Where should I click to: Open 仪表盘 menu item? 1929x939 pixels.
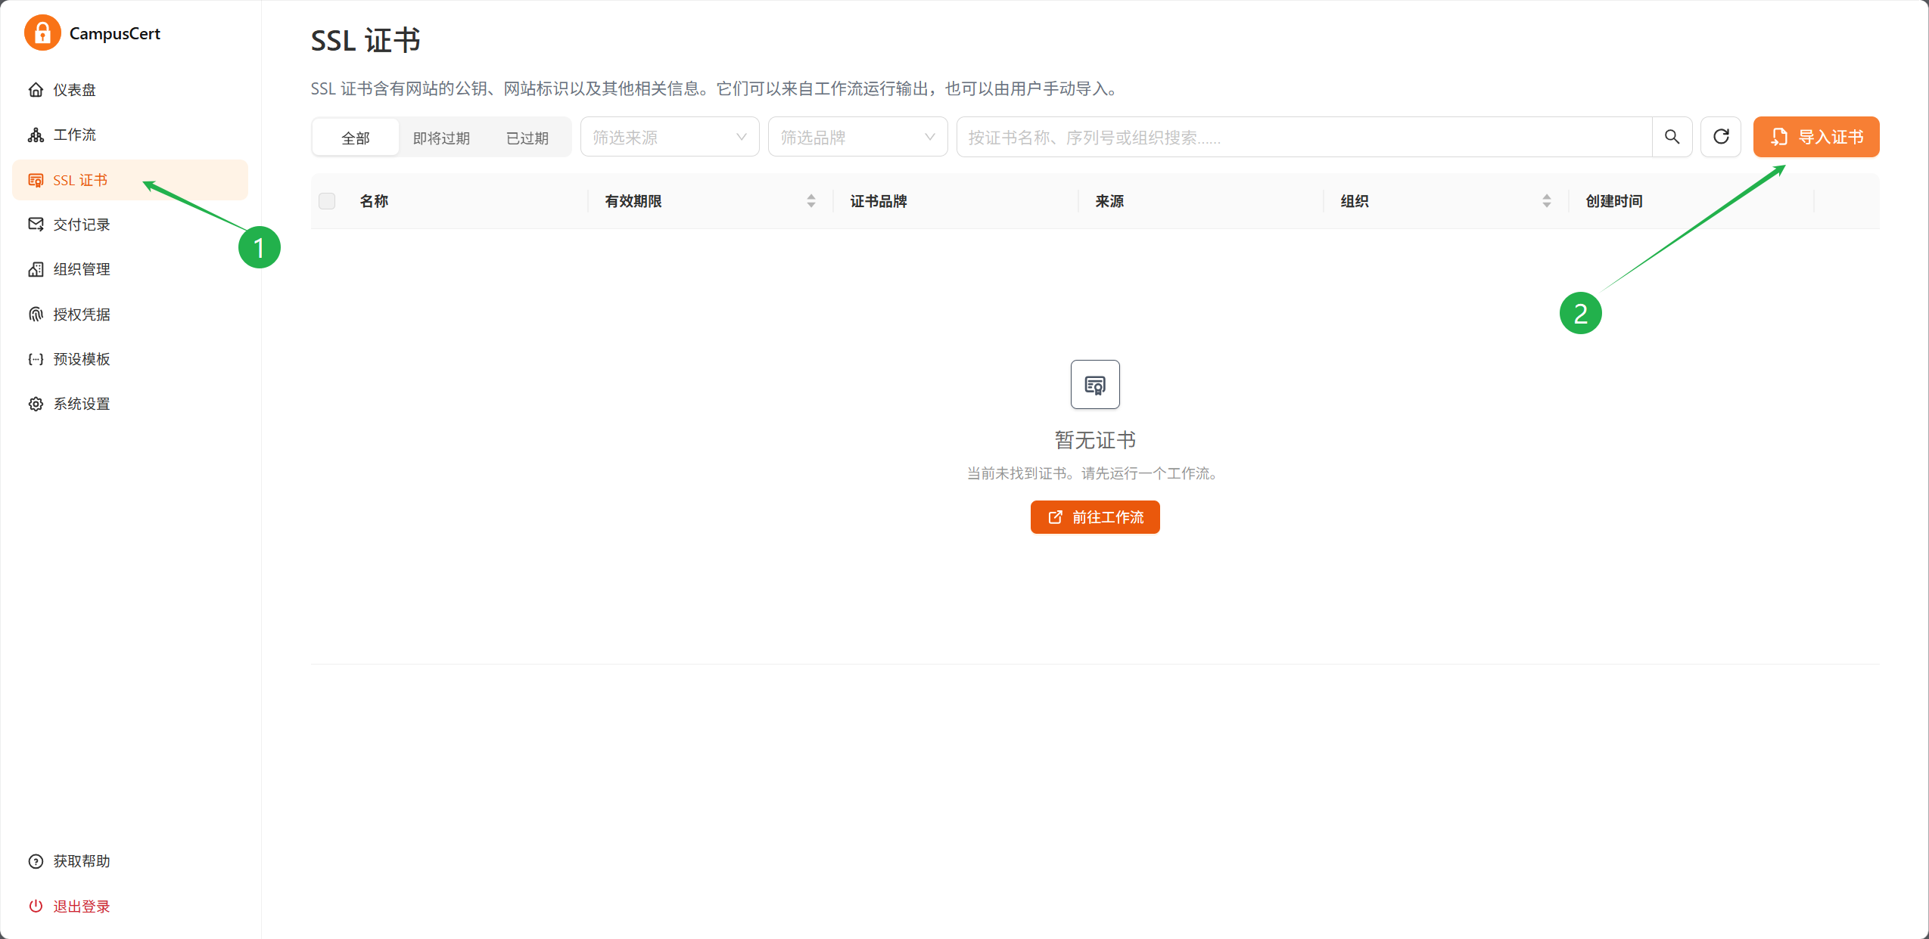click(x=130, y=90)
